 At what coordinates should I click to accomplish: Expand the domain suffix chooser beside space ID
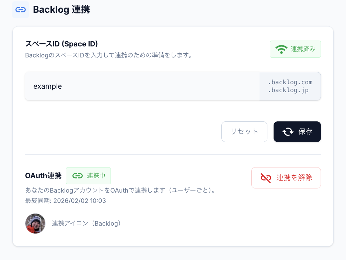point(290,86)
